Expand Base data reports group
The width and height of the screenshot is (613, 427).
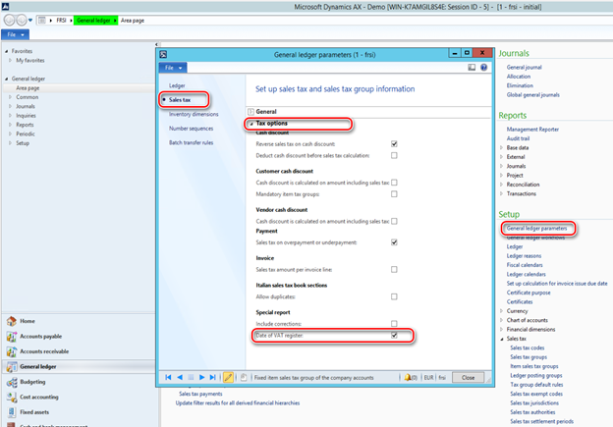(x=502, y=147)
